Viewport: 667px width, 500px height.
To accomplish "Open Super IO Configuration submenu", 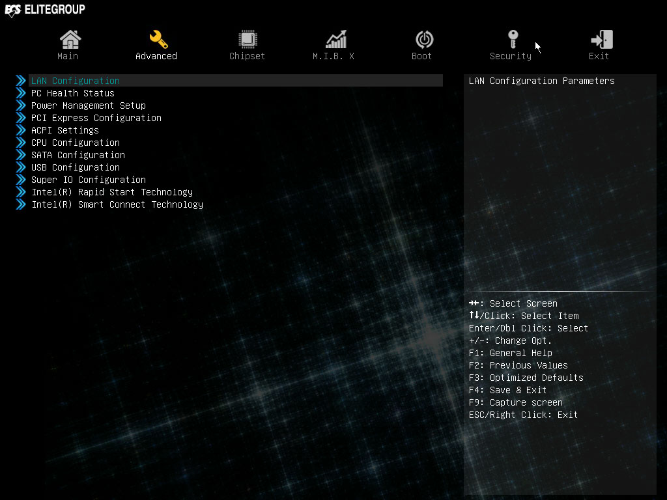I will 89,180.
